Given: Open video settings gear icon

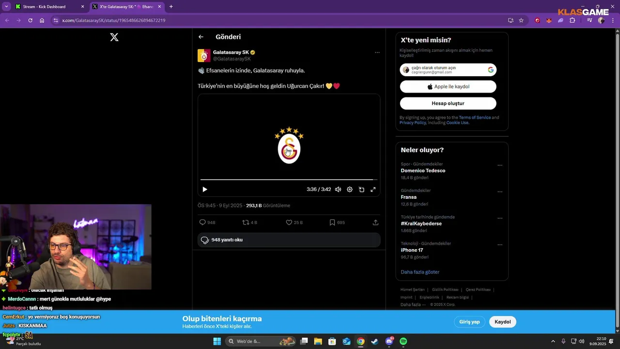Looking at the screenshot, I should click(x=350, y=190).
